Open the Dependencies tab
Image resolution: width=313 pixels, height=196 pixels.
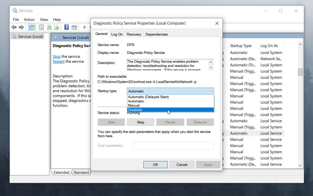pos(156,34)
